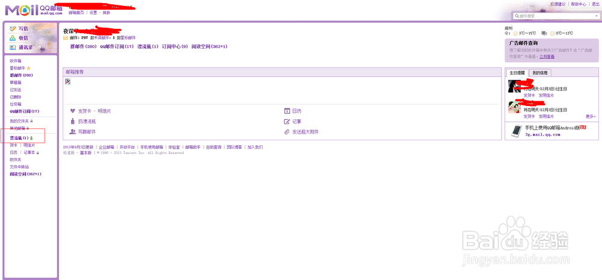Open 群邮件 (280) in the sidebar

pyautogui.click(x=21, y=75)
